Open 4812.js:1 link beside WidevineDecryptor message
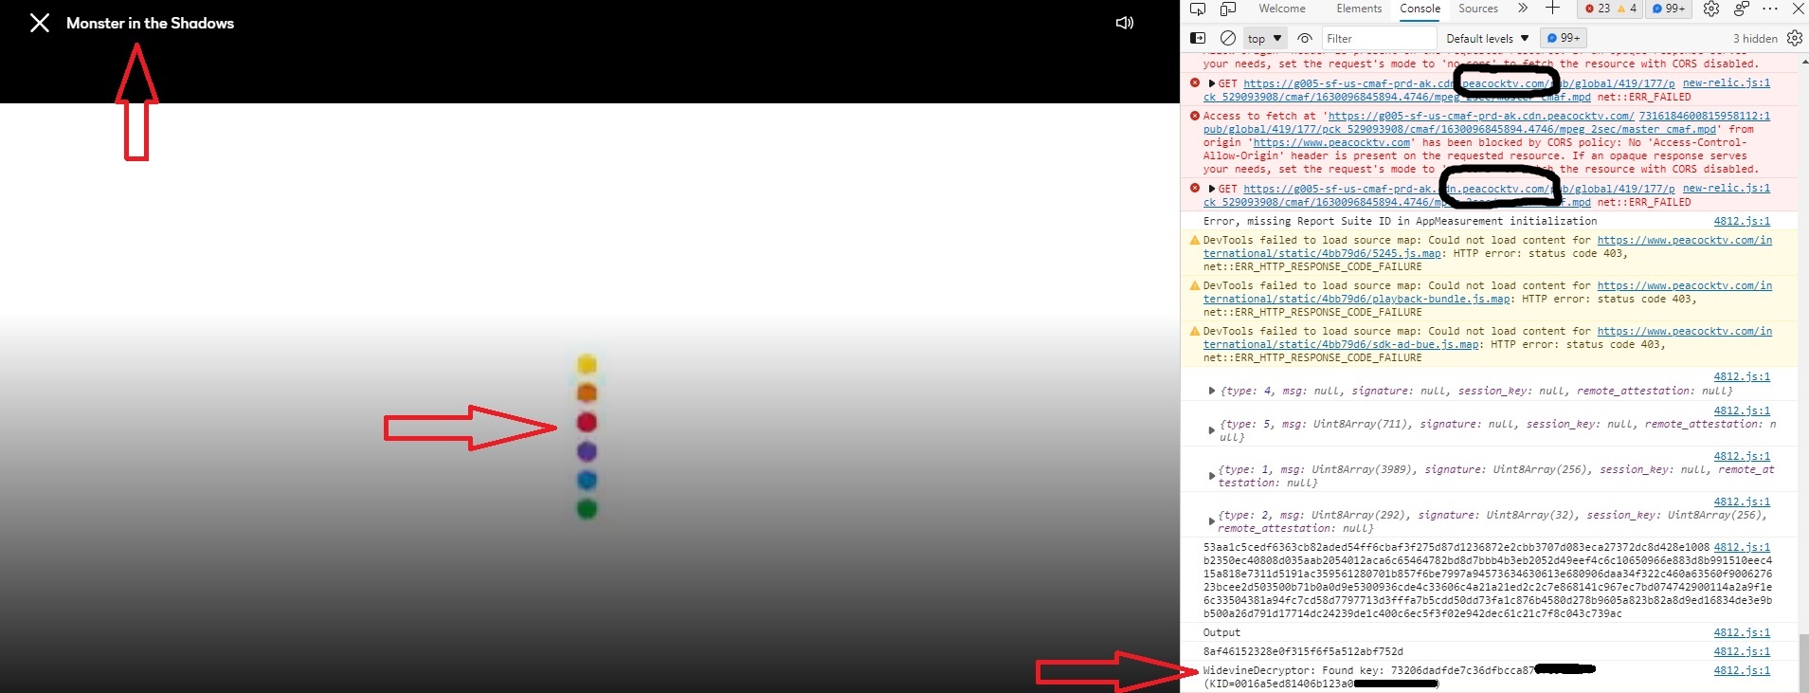The image size is (1809, 693). (x=1742, y=670)
